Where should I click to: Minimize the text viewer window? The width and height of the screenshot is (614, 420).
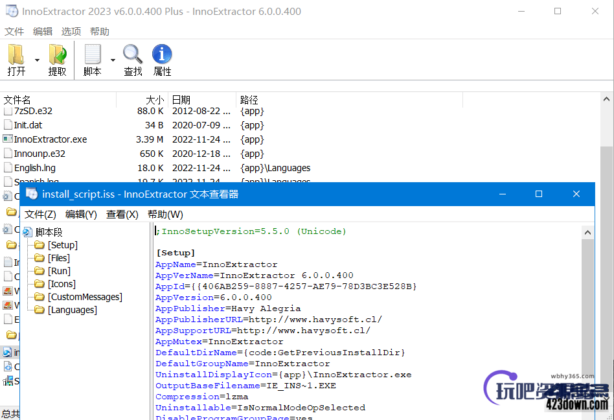tap(503, 194)
